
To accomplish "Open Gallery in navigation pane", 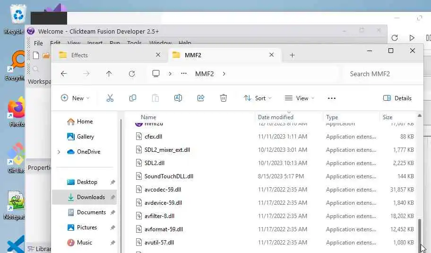I will (x=80, y=137).
